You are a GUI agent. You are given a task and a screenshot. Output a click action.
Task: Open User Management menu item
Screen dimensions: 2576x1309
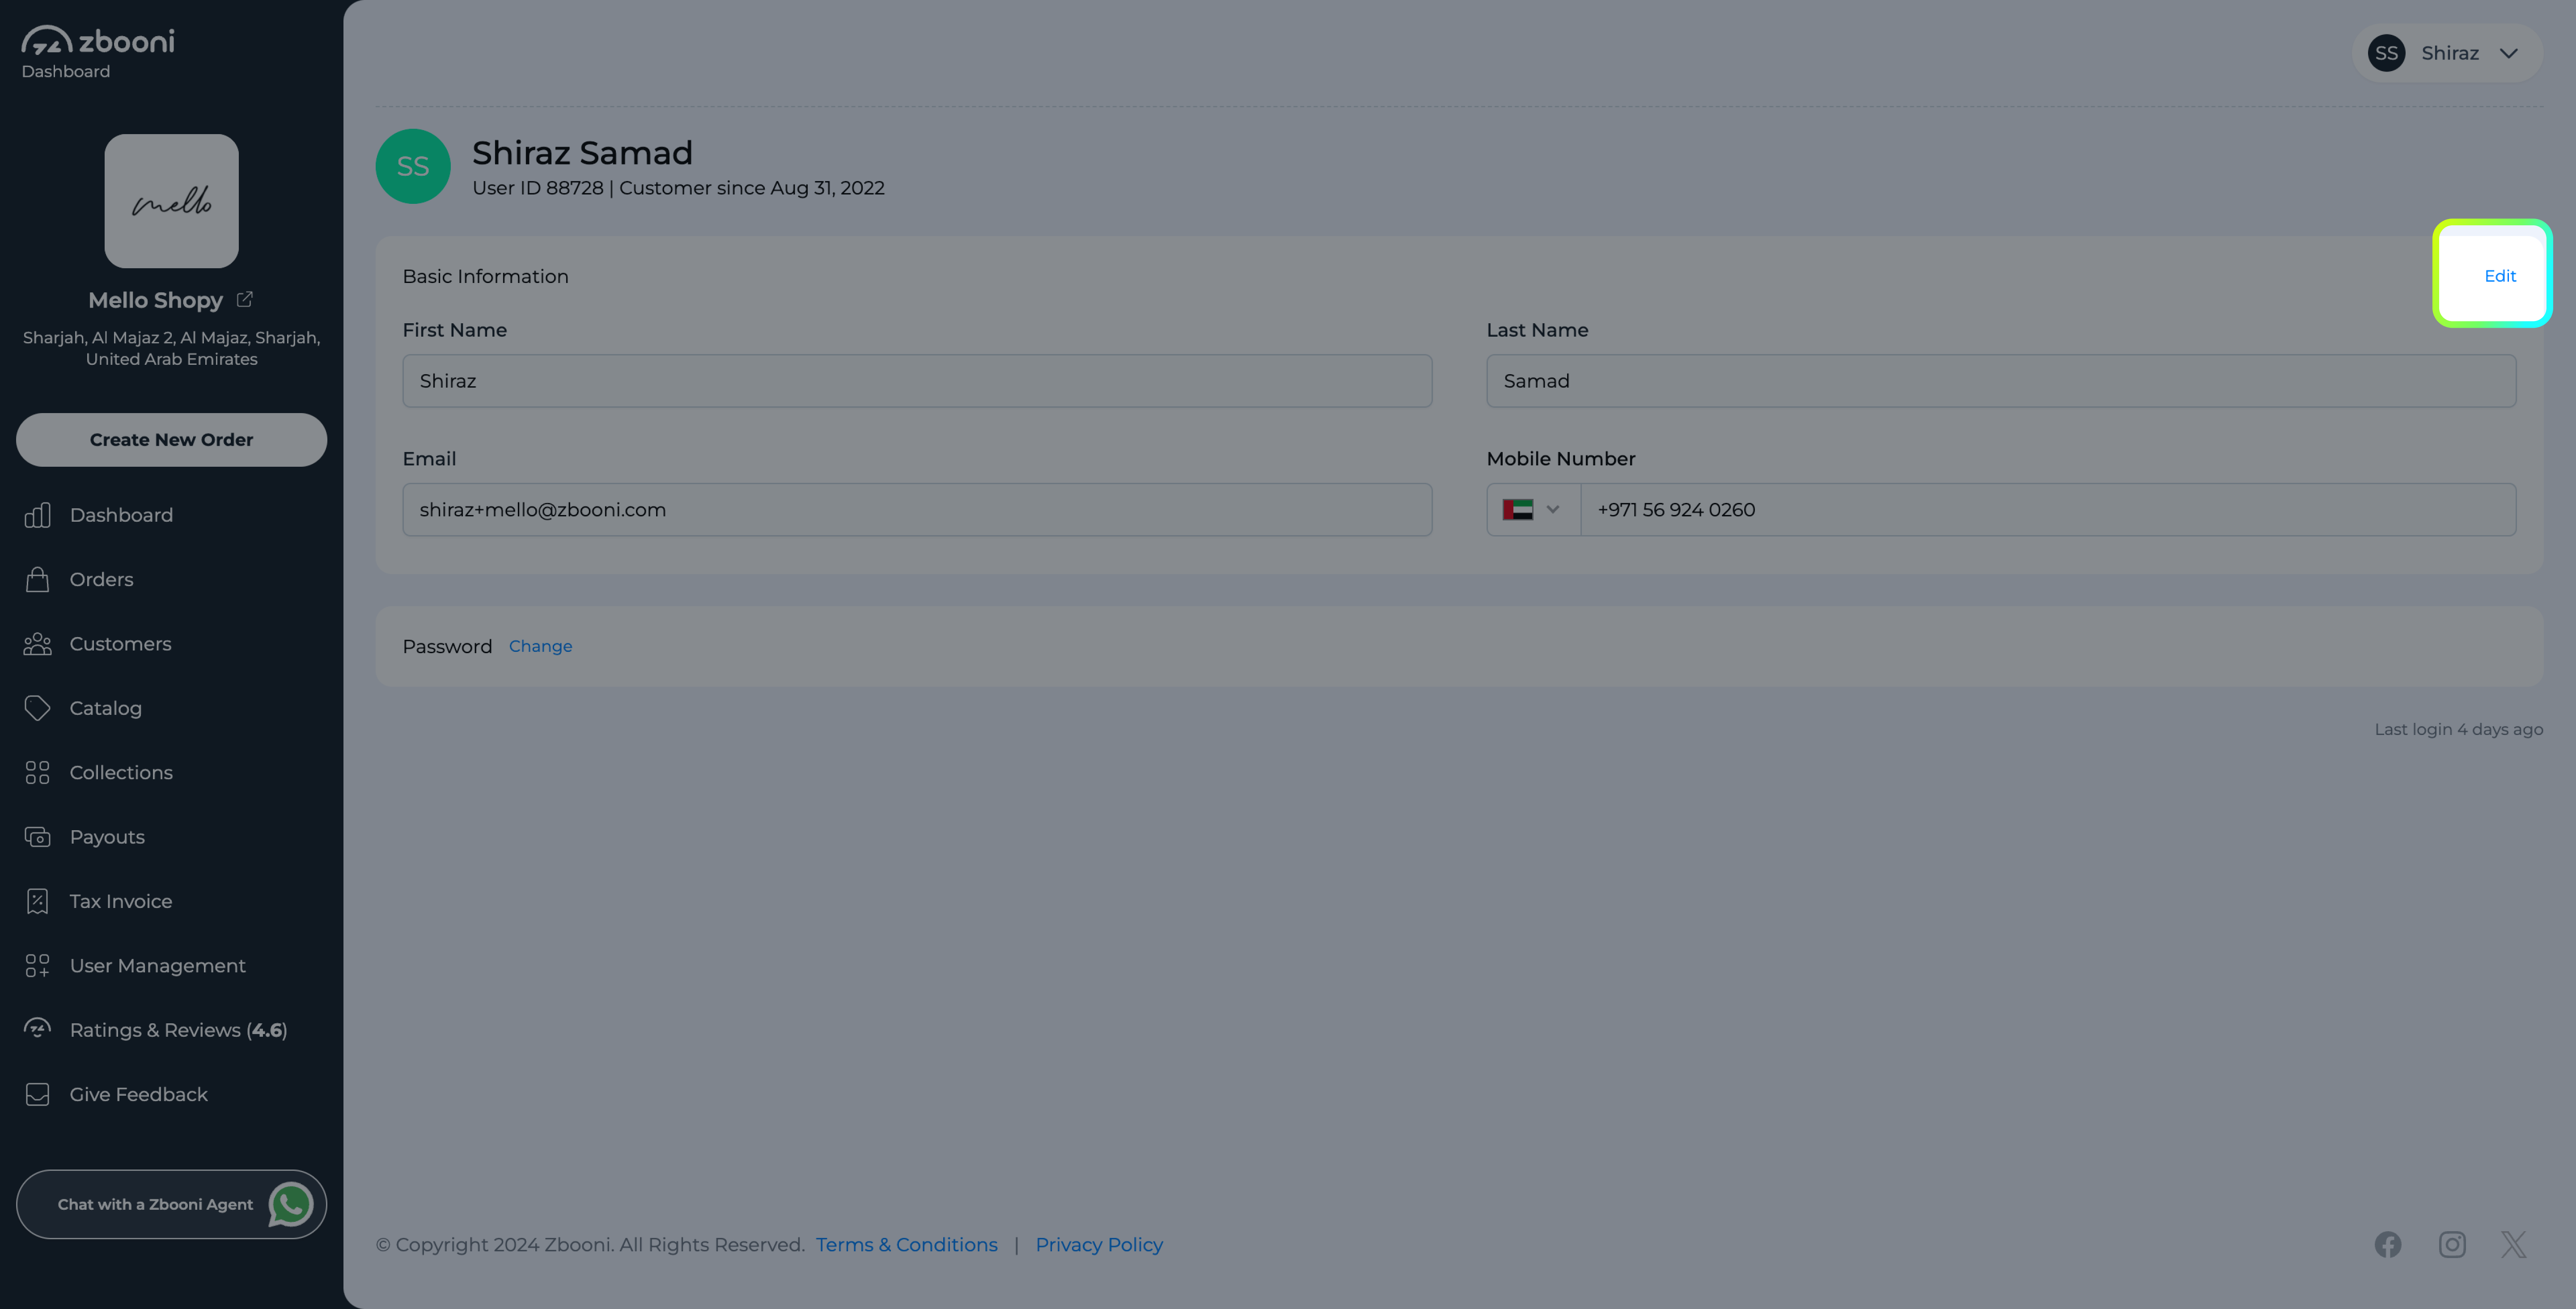pos(157,966)
